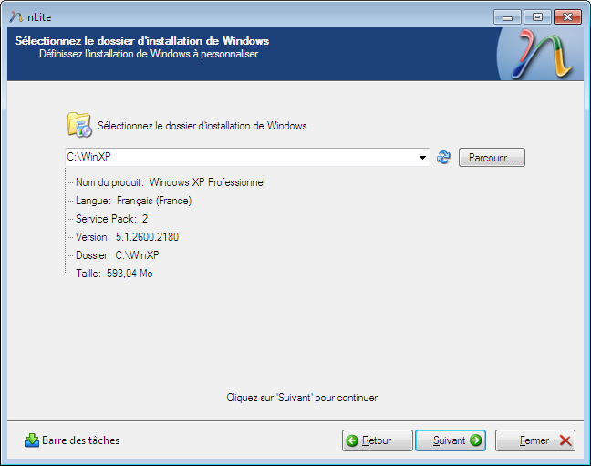591x466 pixels.
Task: Click the Fermer button
Action: coord(535,440)
